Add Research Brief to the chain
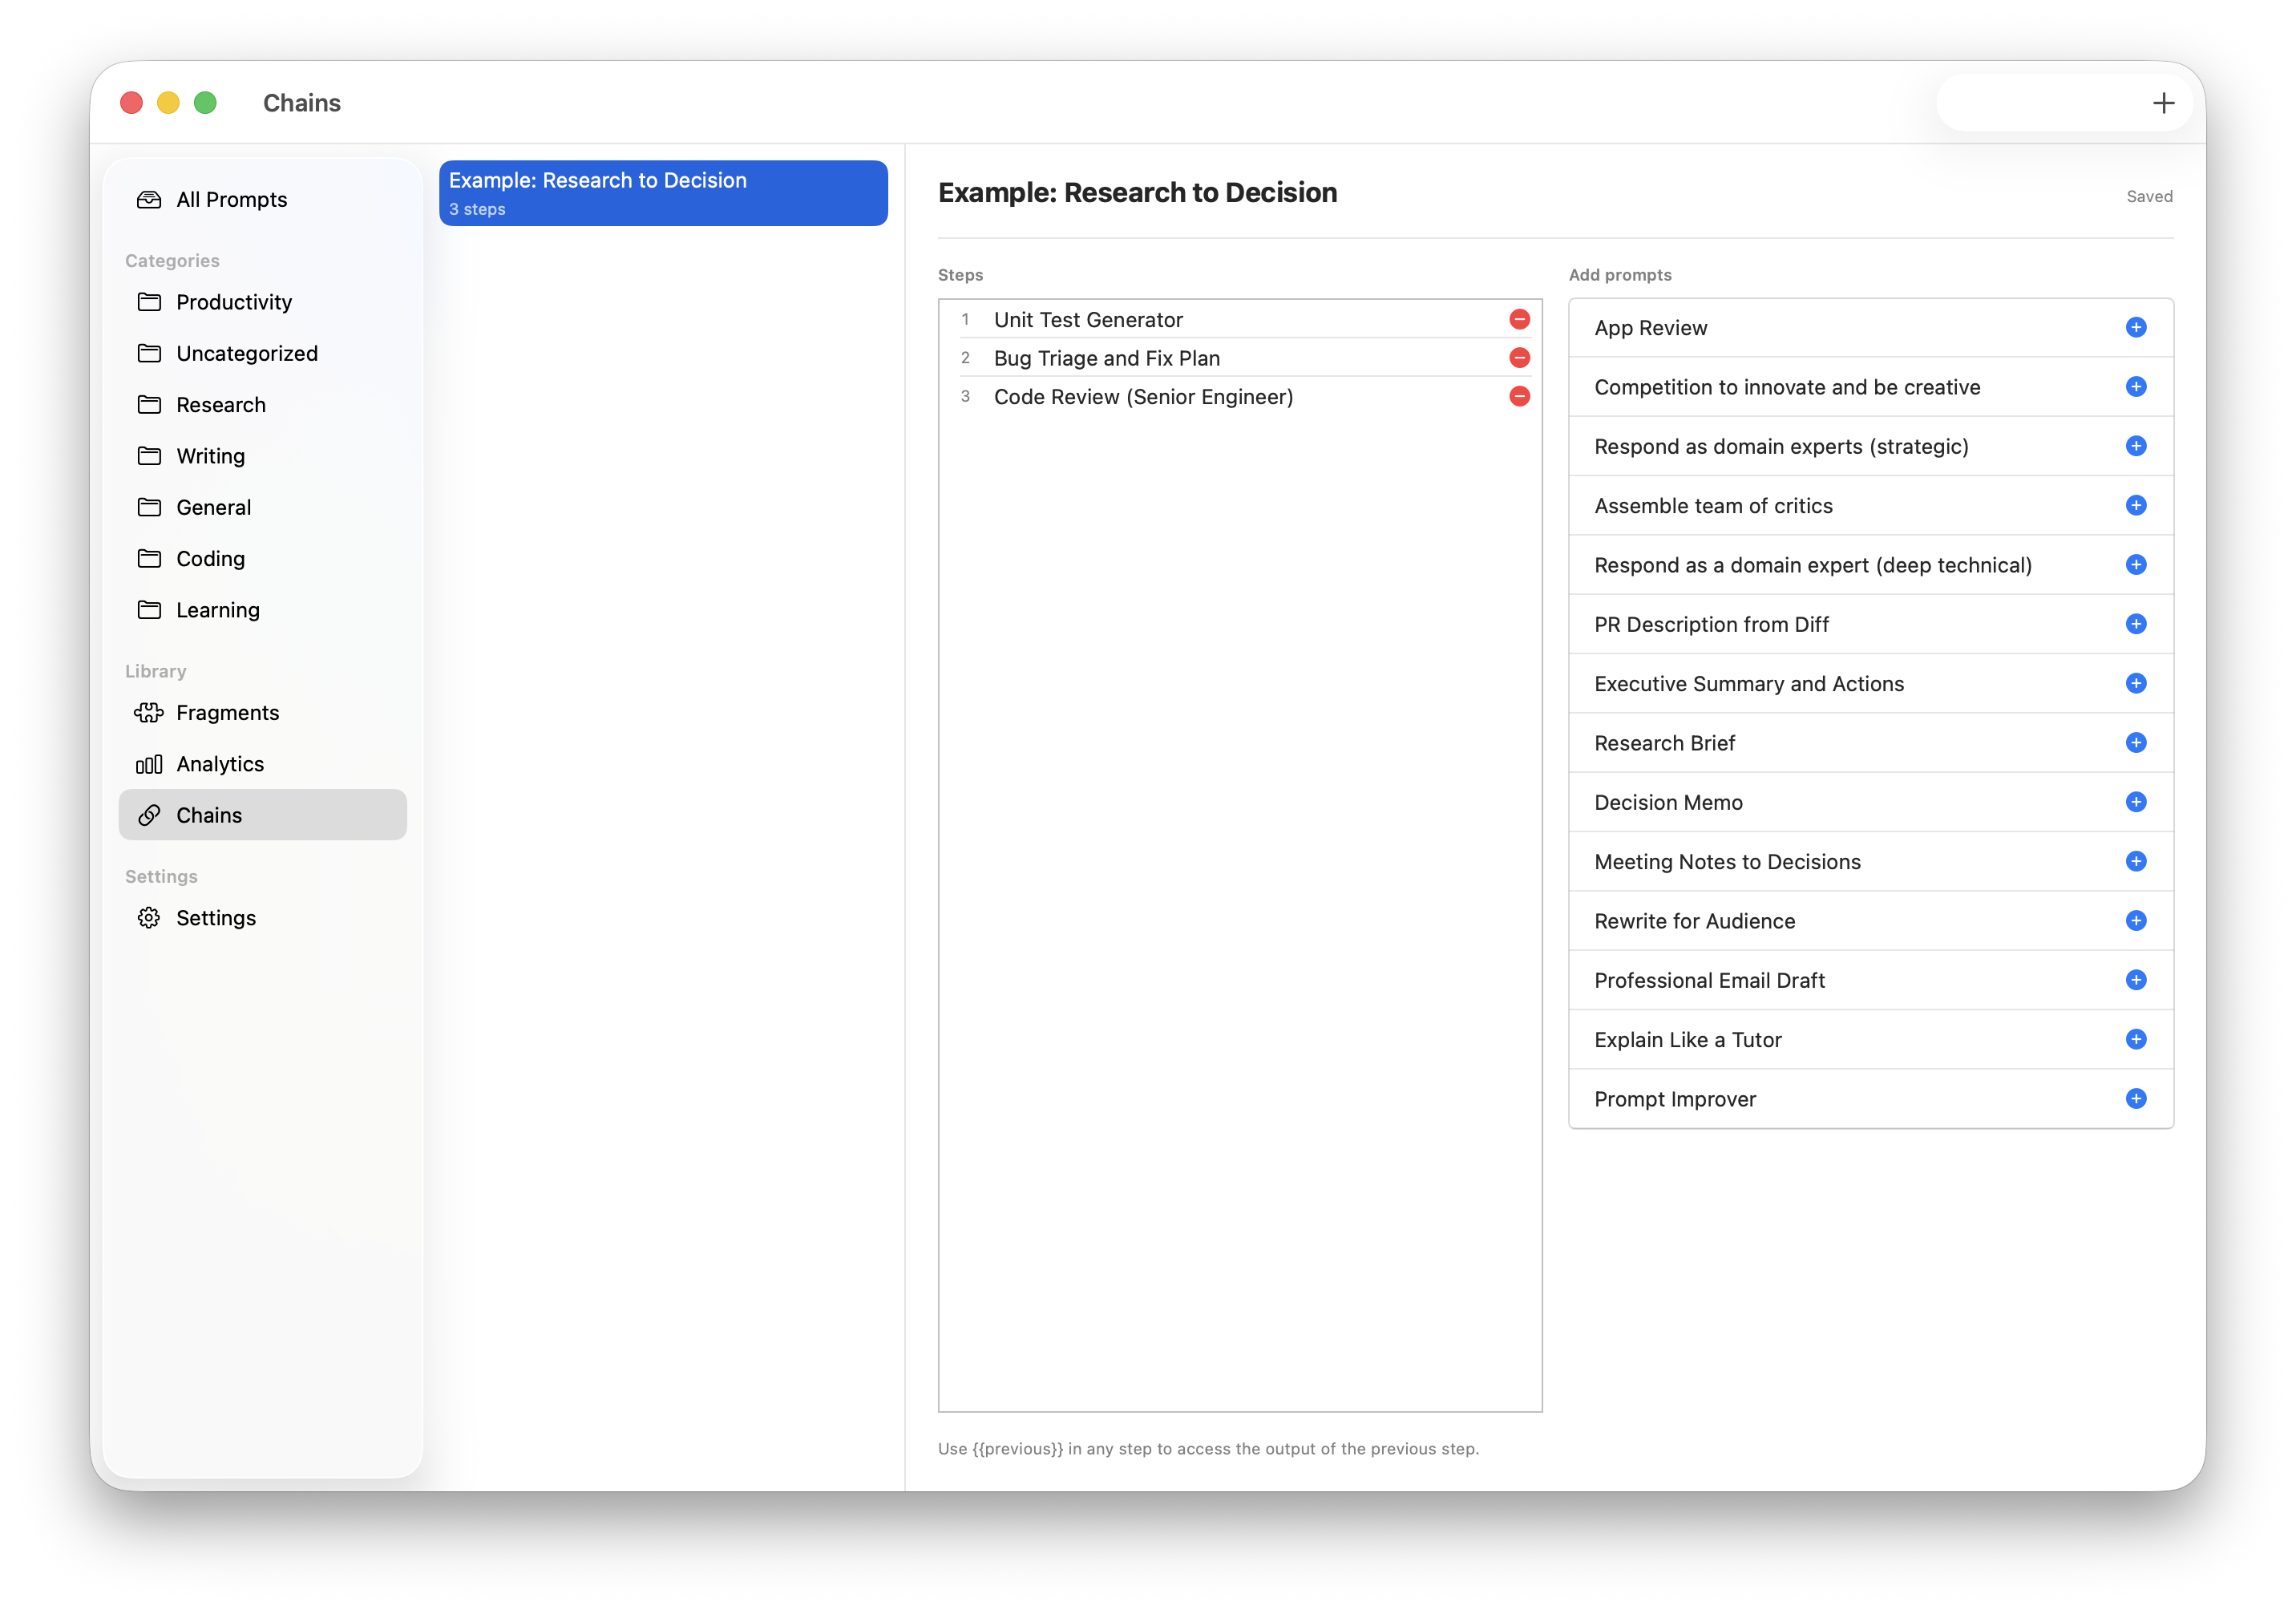The height and width of the screenshot is (1610, 2296). coord(2136,742)
